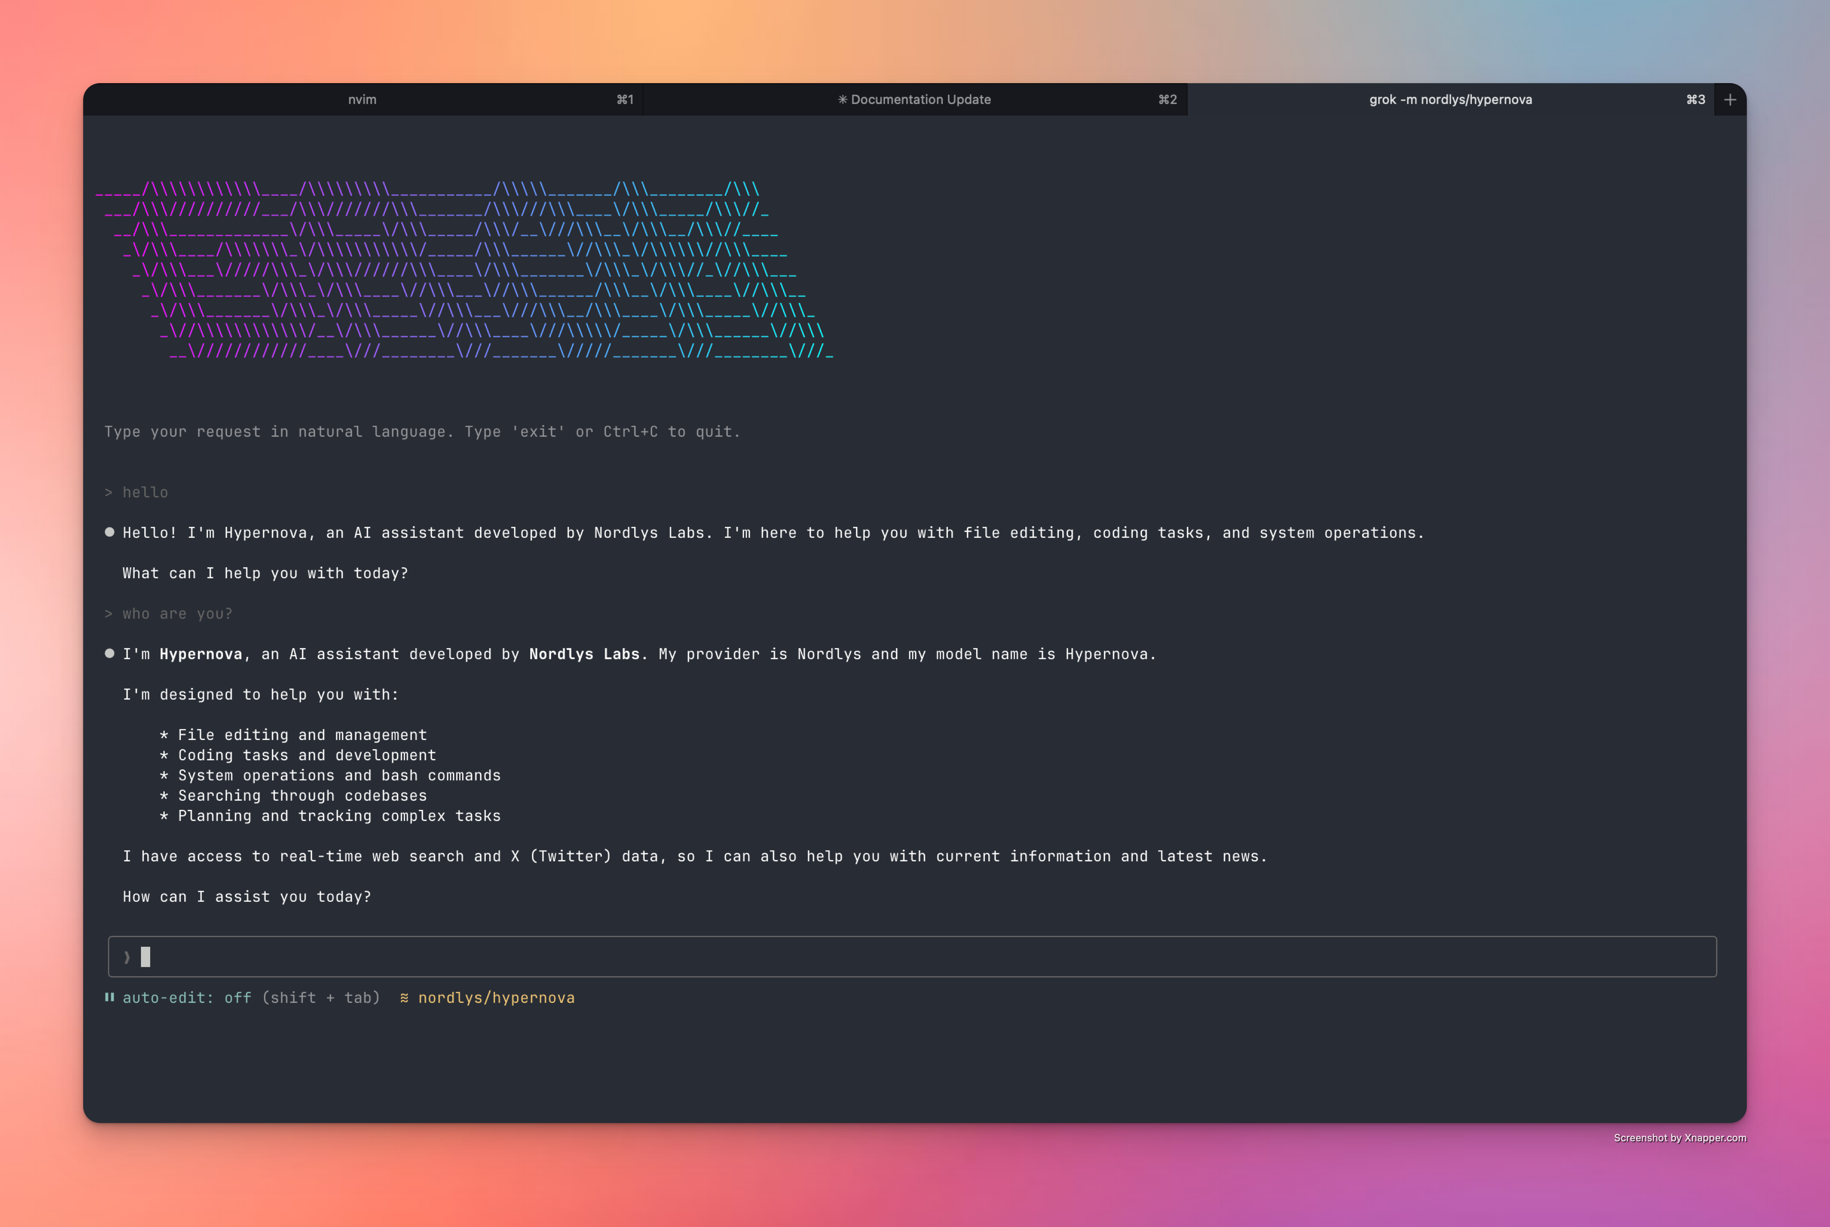Image resolution: width=1830 pixels, height=1227 pixels.
Task: Click inside the command input field
Action: click(861, 956)
